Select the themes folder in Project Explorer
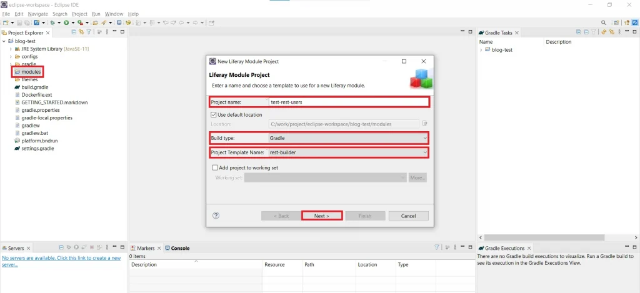 click(29, 79)
